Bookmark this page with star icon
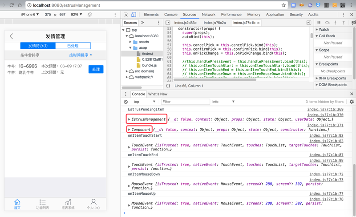This screenshot has height=217, width=356. pos(283,5)
